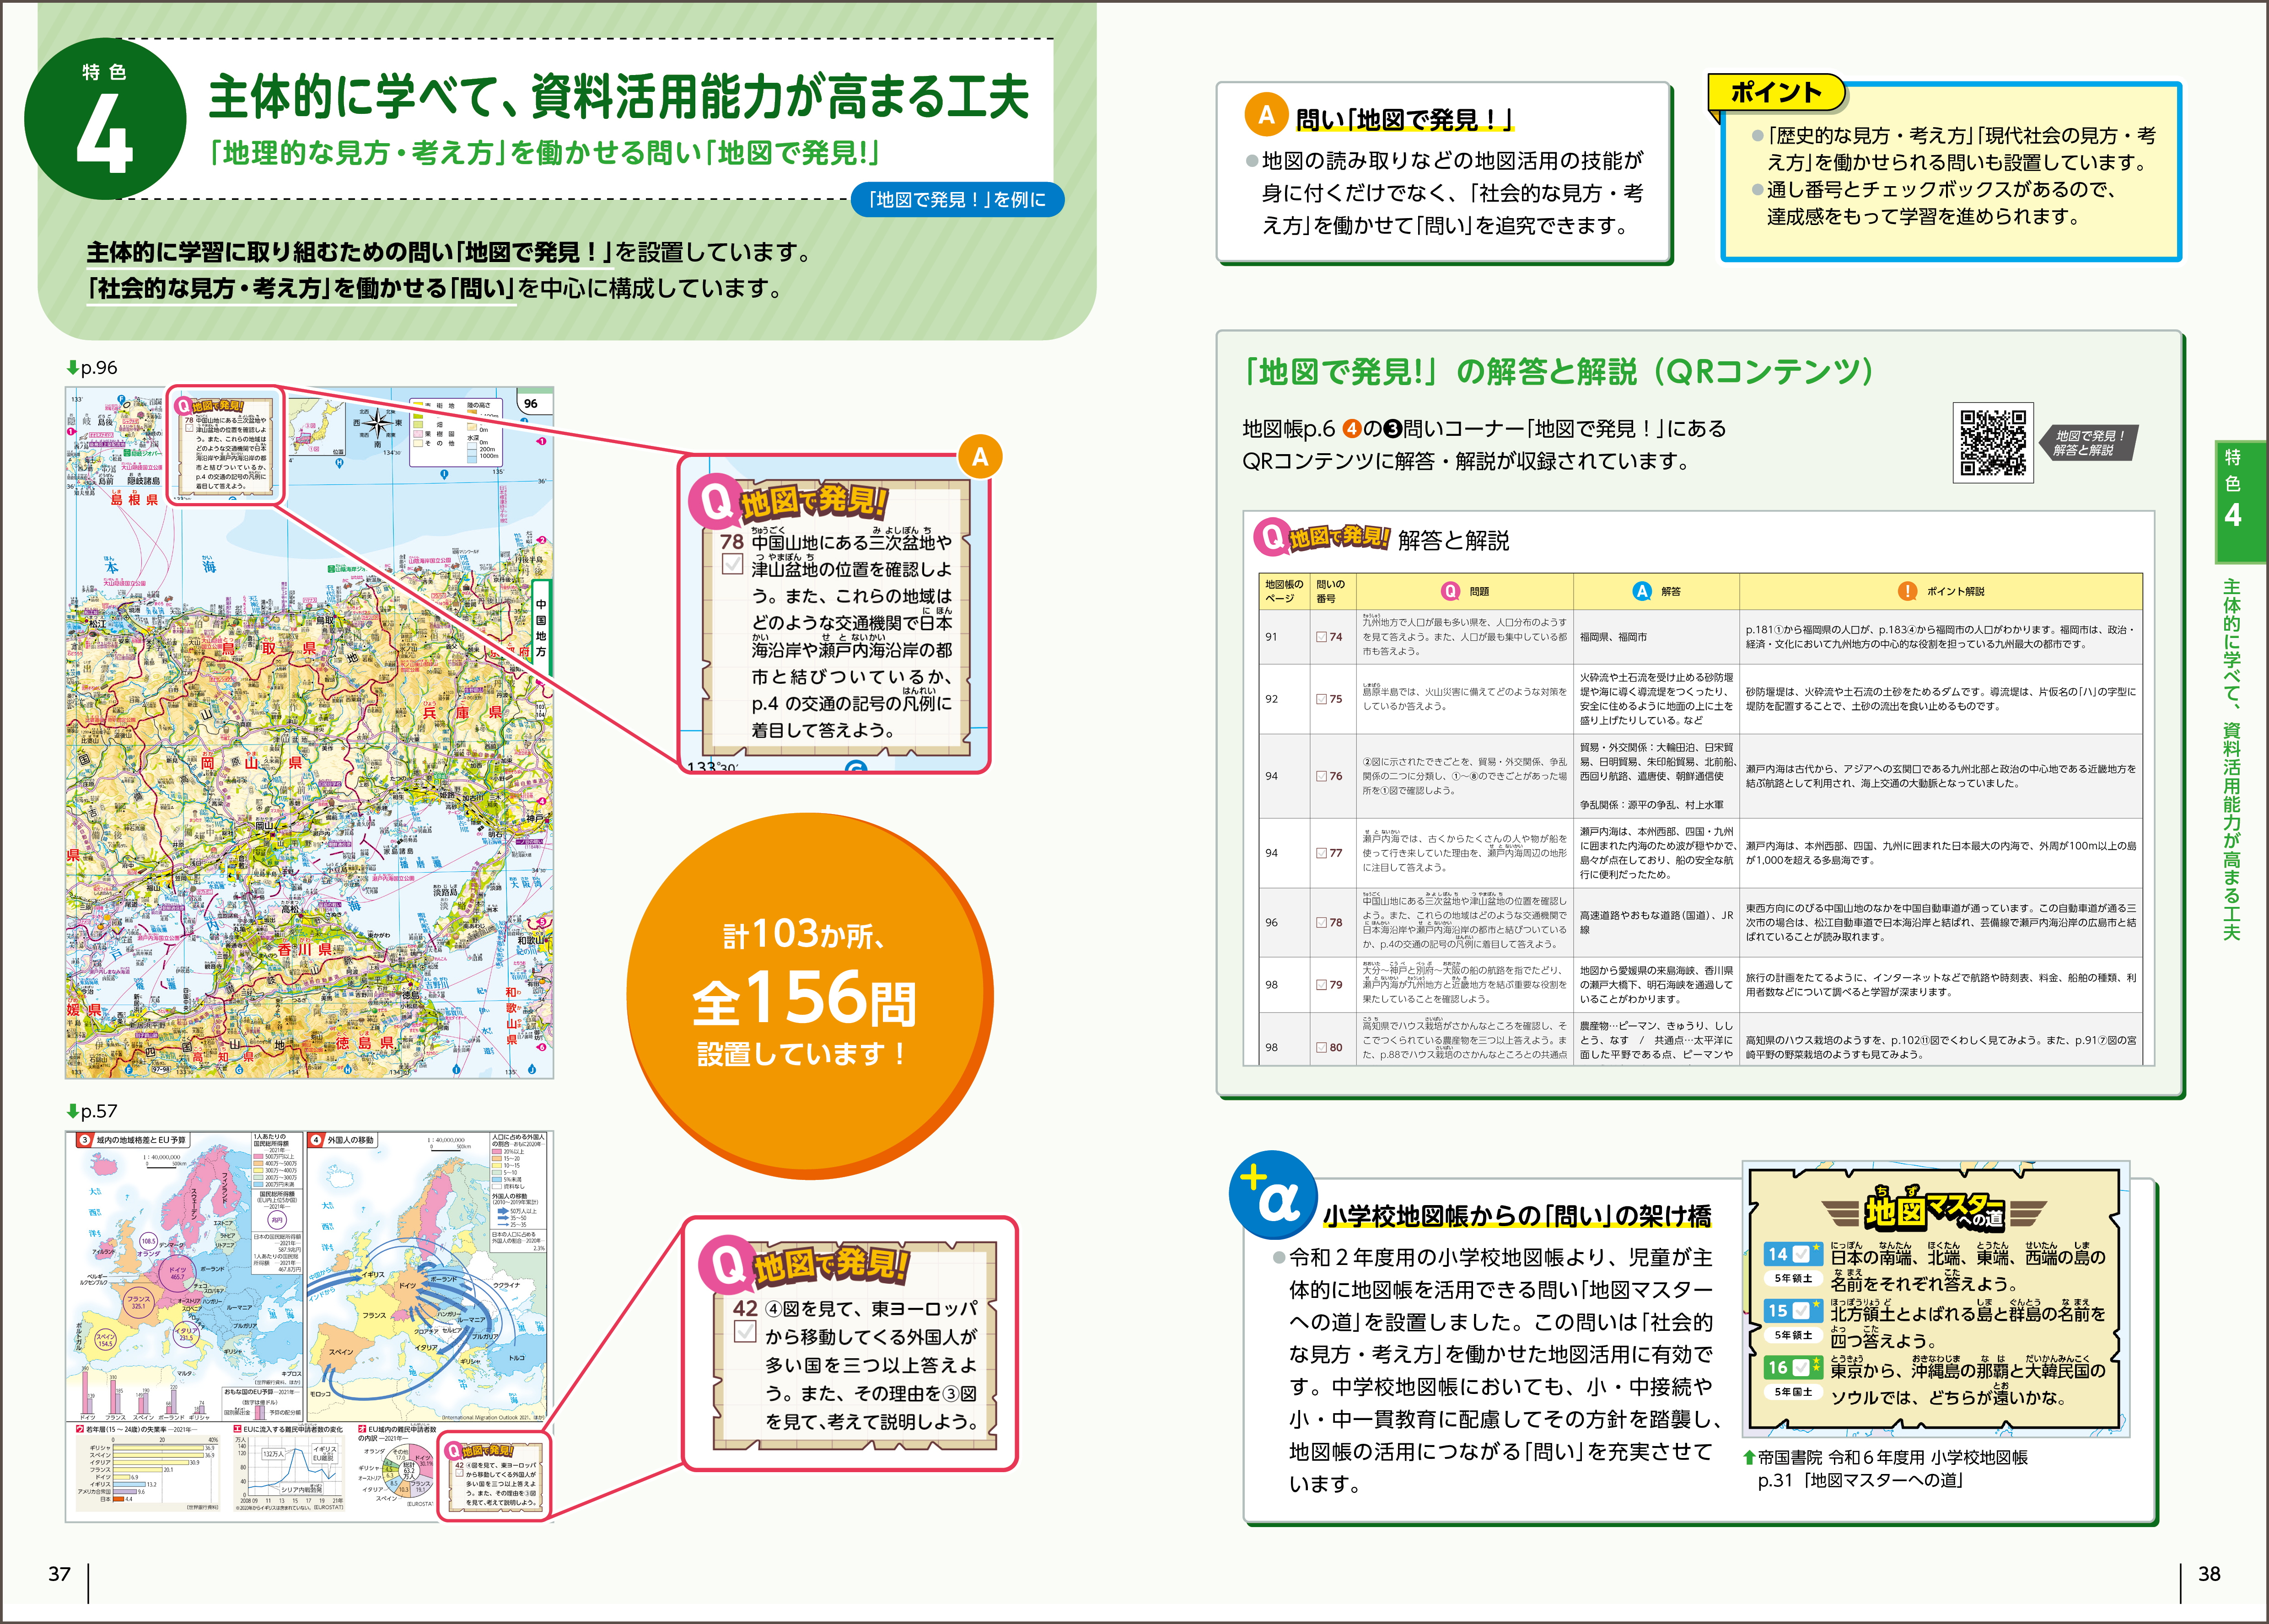Click the blue 「地図で発見！」を例に pill
The height and width of the screenshot is (1624, 2269).
tap(957, 199)
